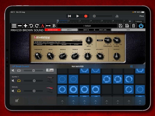Click the PREVIOUS cabinet button

click(x=40, y=44)
